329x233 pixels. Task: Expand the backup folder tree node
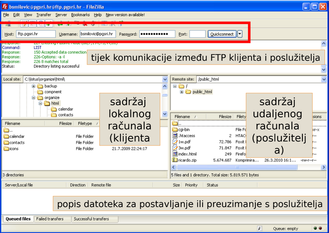pos(33,86)
